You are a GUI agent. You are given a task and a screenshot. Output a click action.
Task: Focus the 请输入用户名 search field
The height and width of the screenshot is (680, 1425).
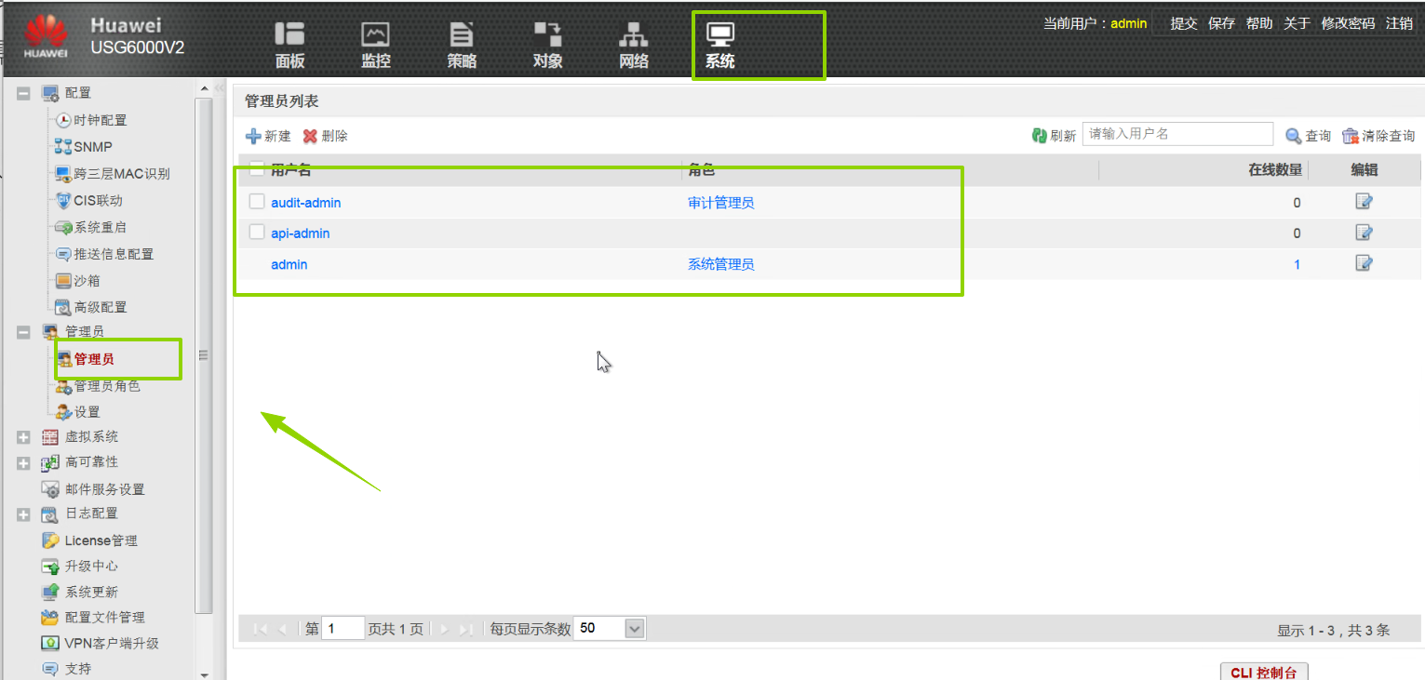1177,134
